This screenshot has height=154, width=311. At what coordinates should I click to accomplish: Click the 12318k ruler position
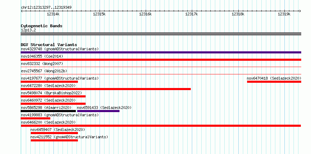click(x=238, y=14)
